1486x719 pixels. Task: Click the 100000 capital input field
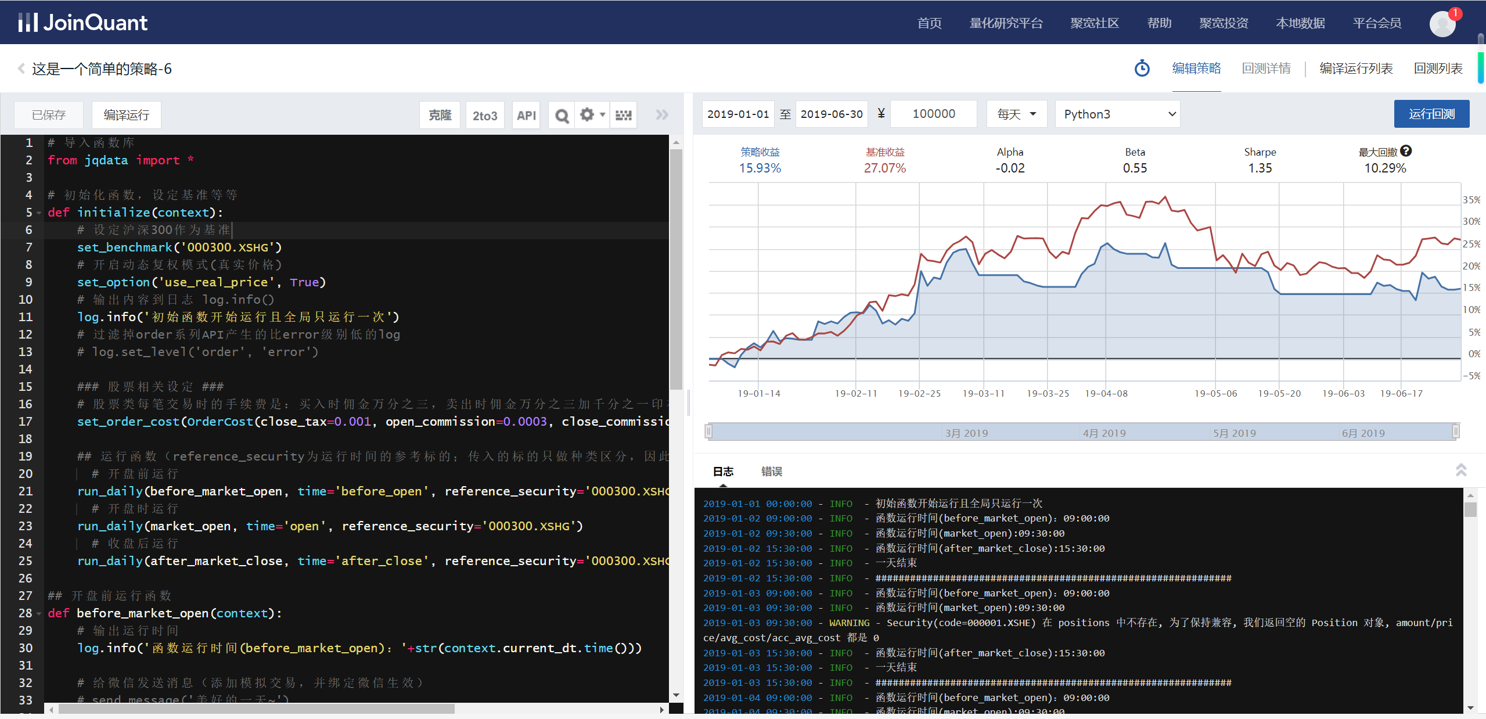(x=933, y=114)
